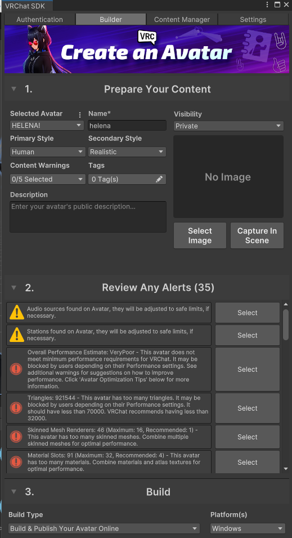This screenshot has width=292, height=538.
Task: Click the No Image thumbnail preview
Action: 228,177
